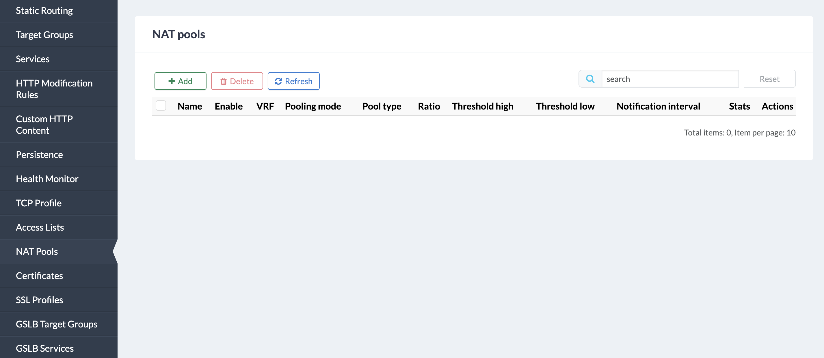The image size is (824, 358).
Task: Toggle the select-all checkbox in table header
Action: 161,106
